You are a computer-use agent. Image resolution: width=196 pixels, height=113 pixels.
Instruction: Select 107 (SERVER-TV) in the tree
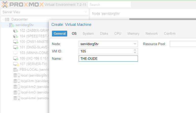[x=33, y=64]
